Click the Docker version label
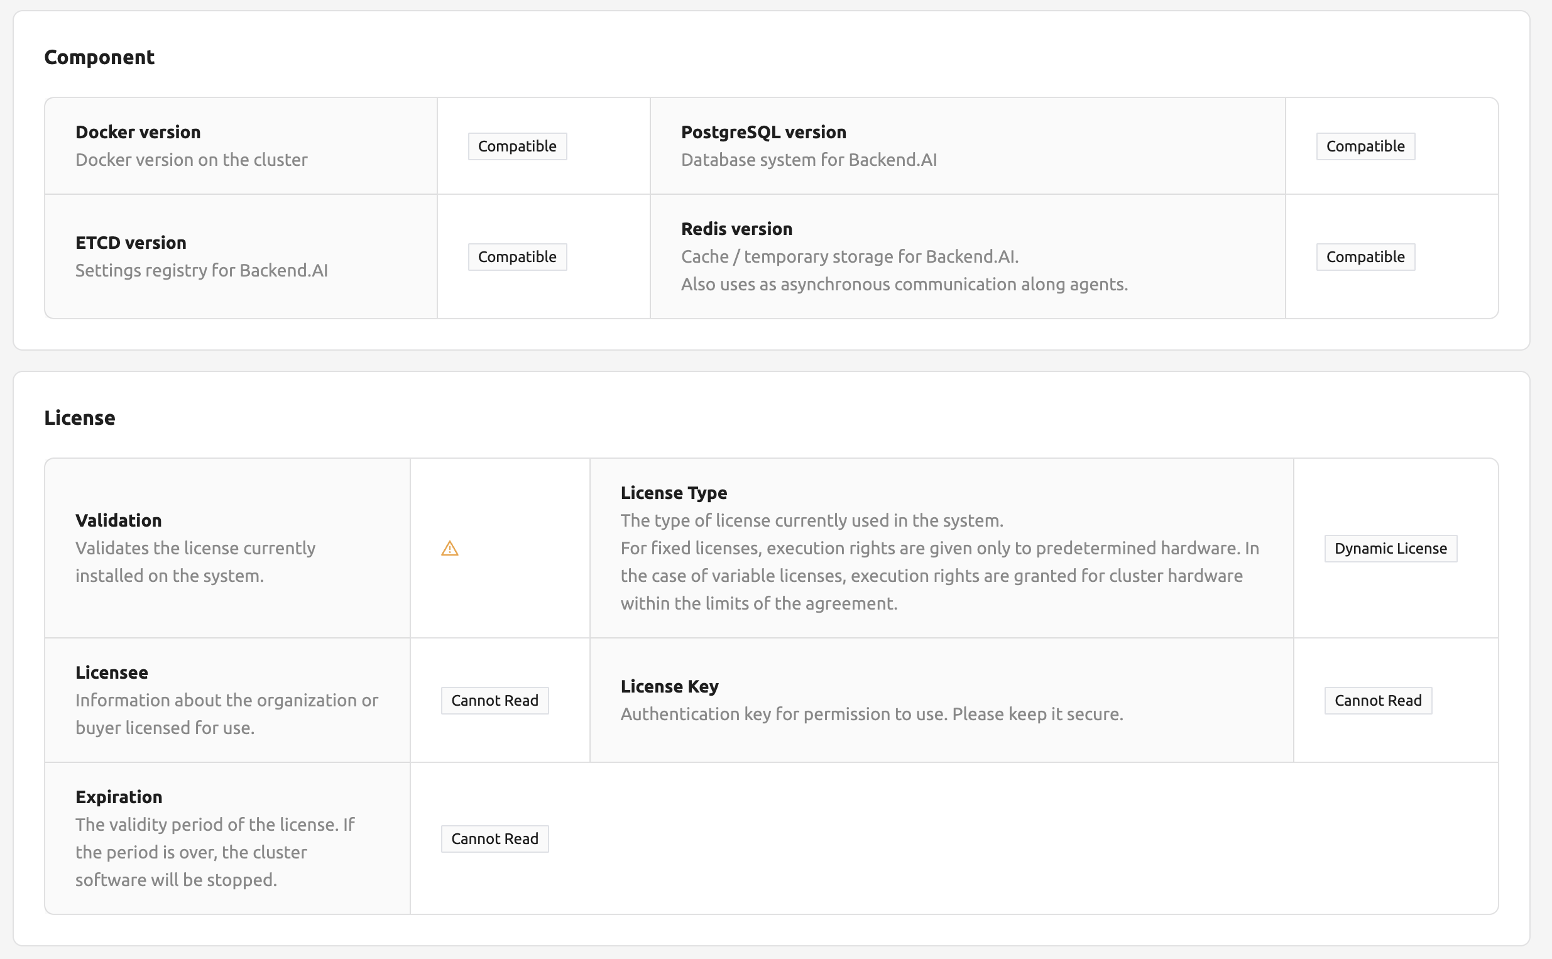Image resolution: width=1552 pixels, height=959 pixels. (x=138, y=132)
